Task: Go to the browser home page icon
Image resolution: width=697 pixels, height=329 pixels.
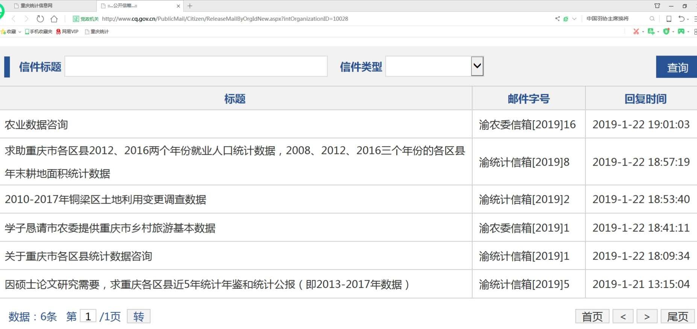Action: pyautogui.click(x=54, y=19)
